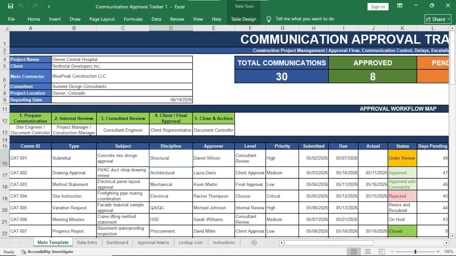Viewport: 456px width, 256px height.
Task: Select column A header
Action: pos(30,28)
